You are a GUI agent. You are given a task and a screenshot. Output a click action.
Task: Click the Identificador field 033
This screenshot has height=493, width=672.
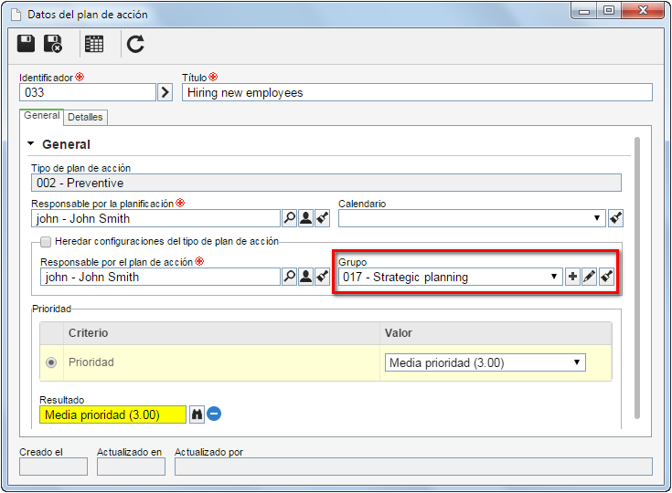pos(88,92)
